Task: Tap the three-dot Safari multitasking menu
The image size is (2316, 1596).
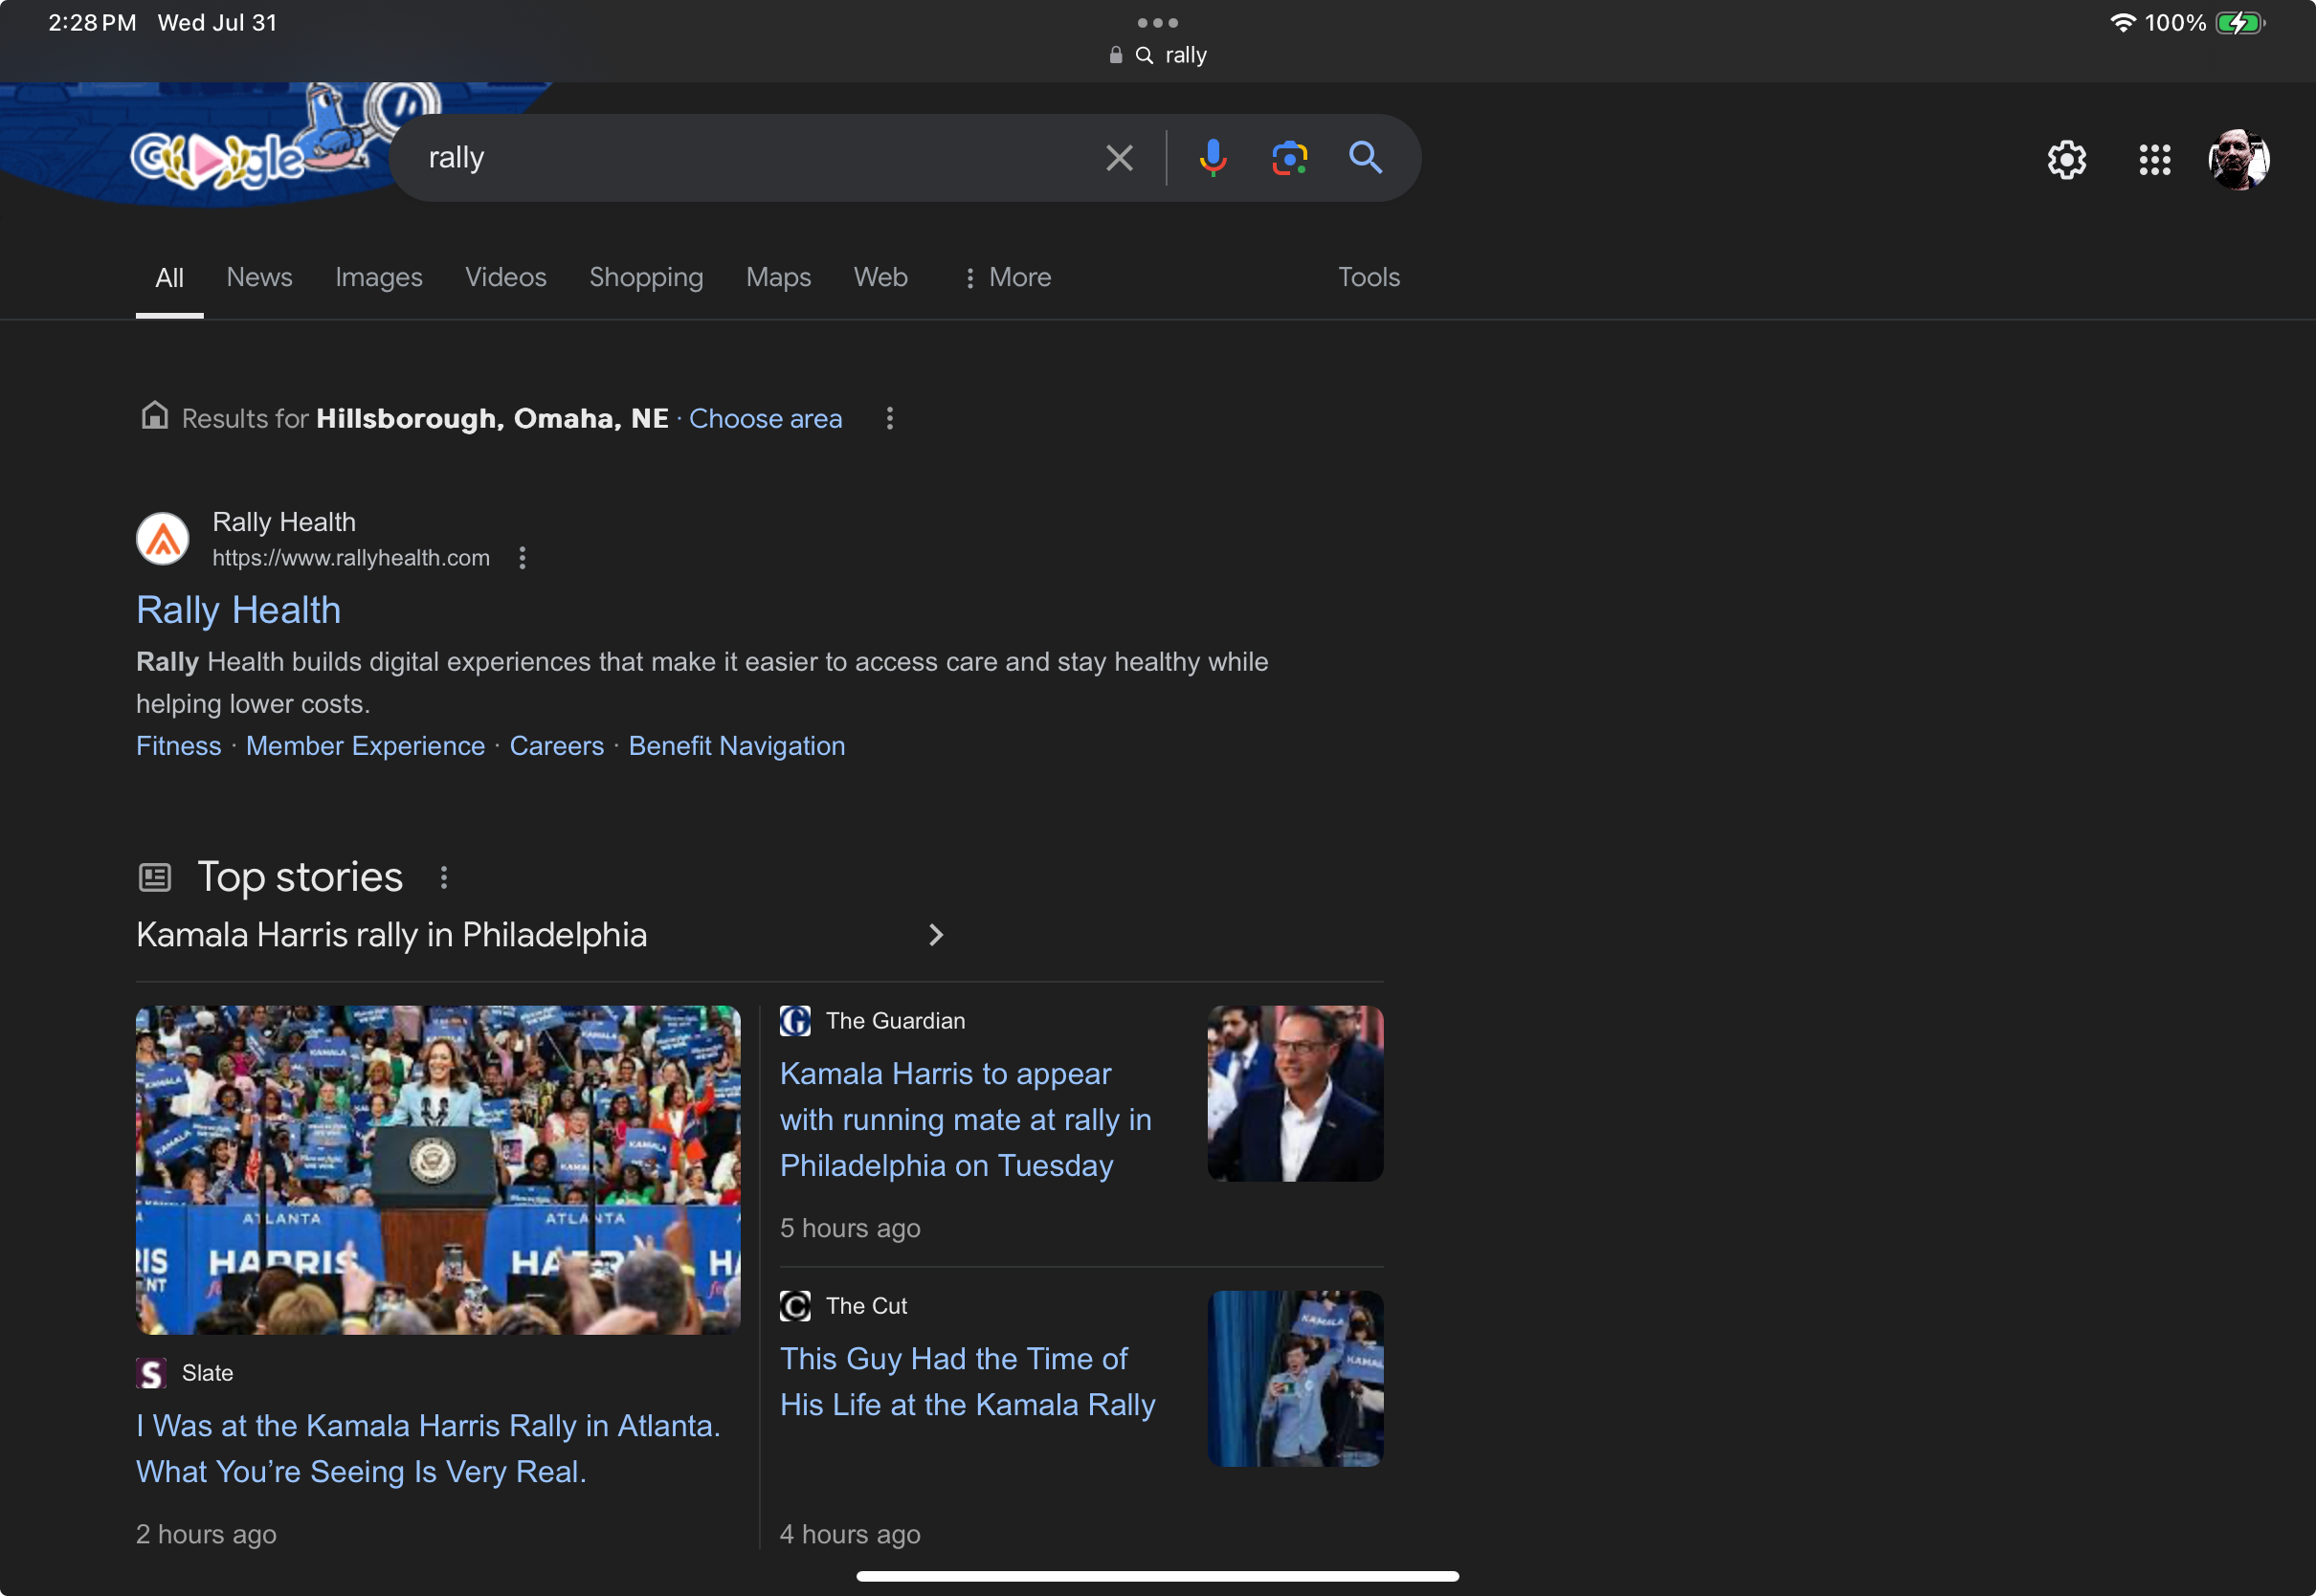Action: click(1157, 22)
